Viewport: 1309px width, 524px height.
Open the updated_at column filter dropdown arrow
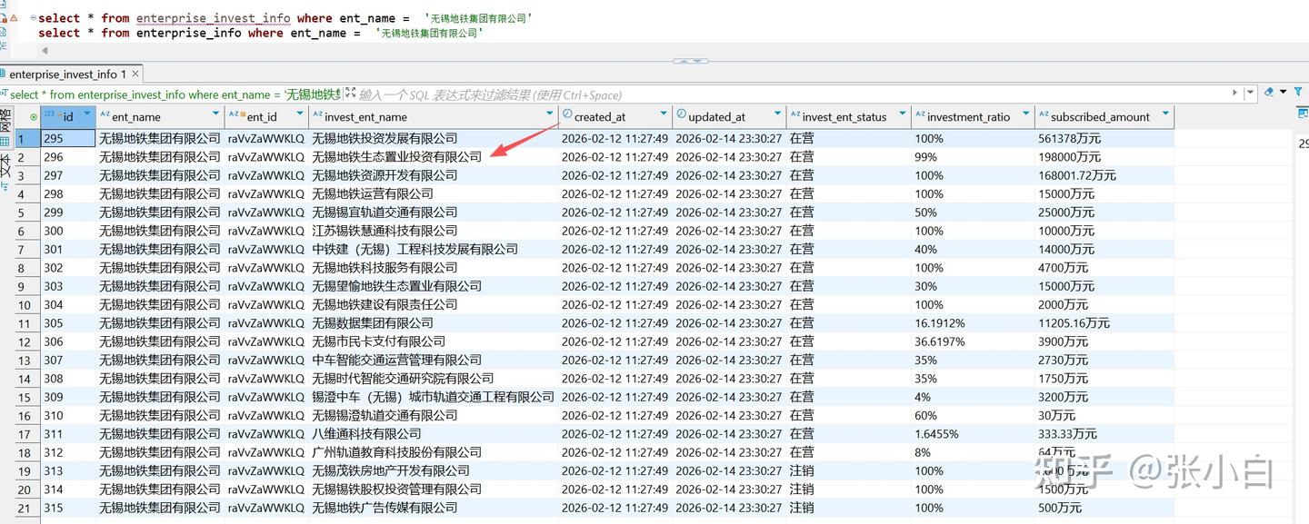[x=778, y=114]
